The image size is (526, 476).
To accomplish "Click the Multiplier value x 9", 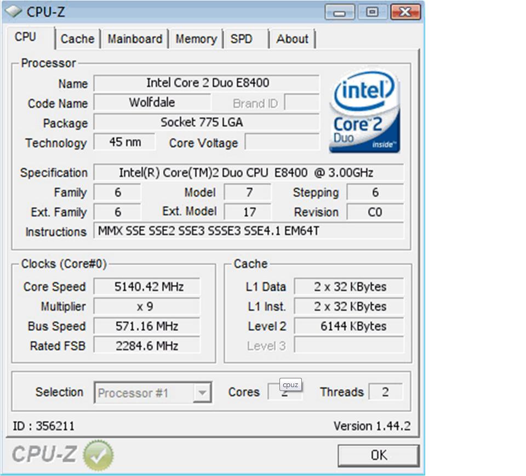I will [147, 307].
